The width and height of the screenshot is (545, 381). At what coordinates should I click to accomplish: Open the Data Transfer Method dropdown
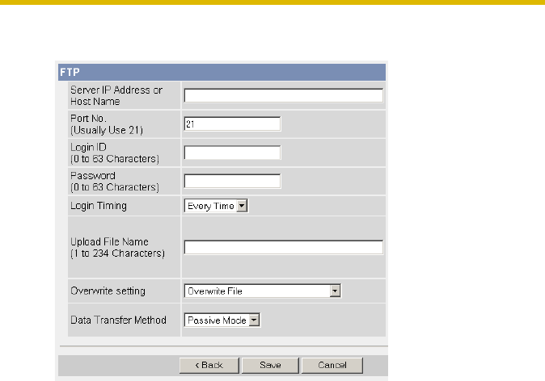click(222, 320)
